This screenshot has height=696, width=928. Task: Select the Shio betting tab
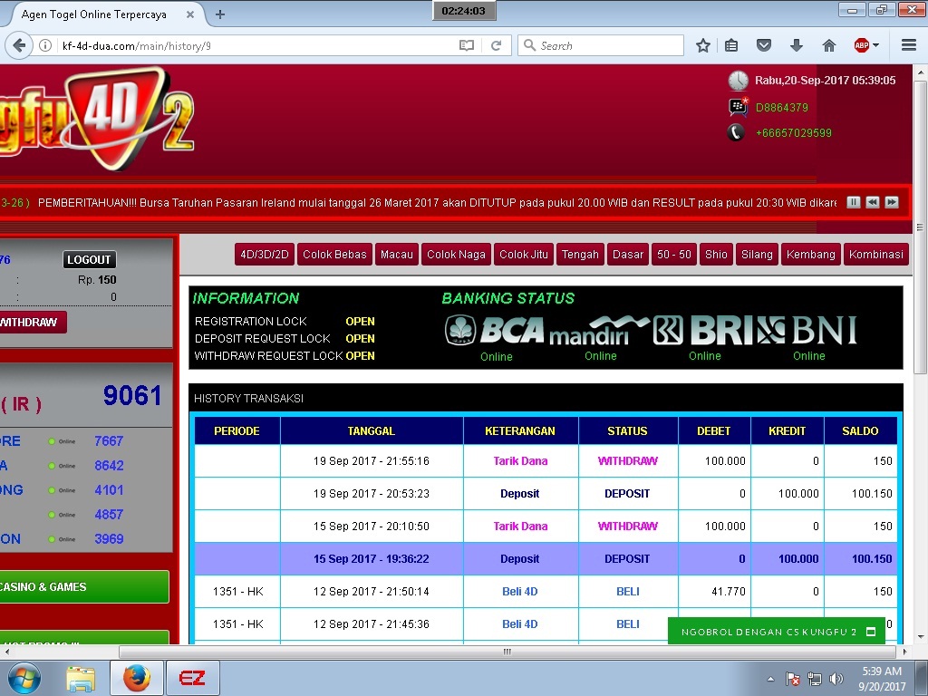tap(716, 255)
